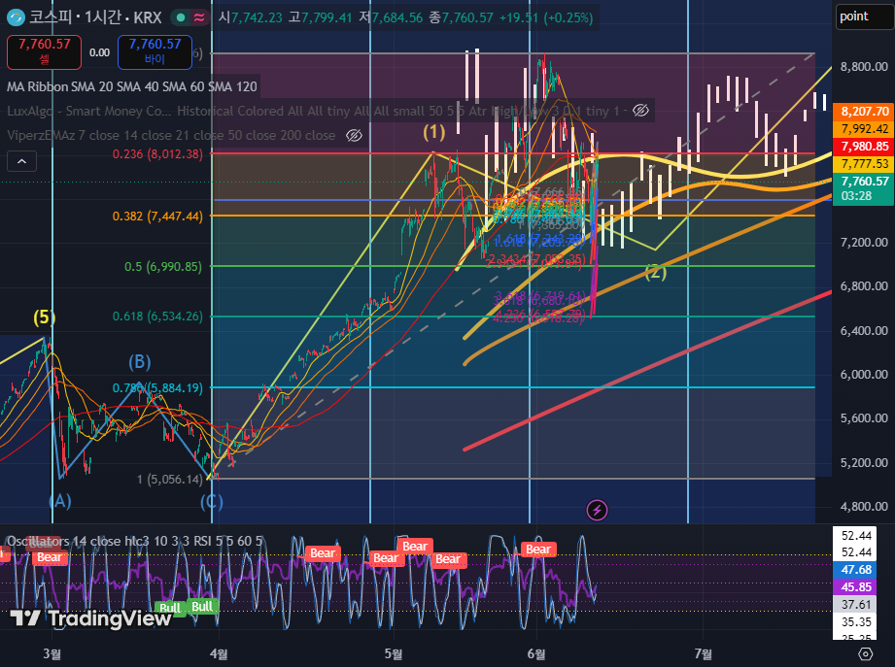Click the pink approximate-sign data mode icon

[x=199, y=17]
